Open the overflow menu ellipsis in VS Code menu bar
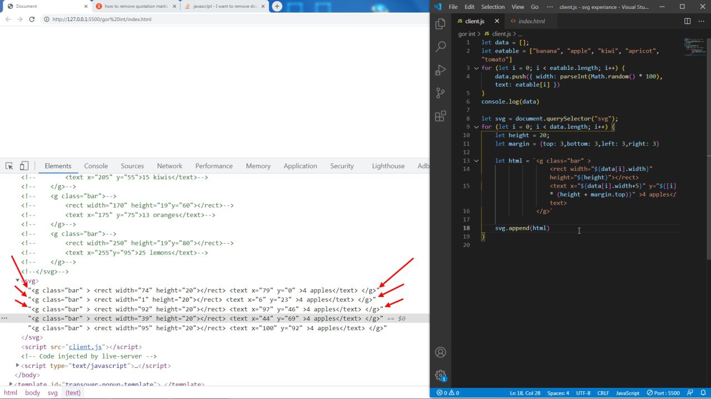The width and height of the screenshot is (711, 399). (x=550, y=7)
